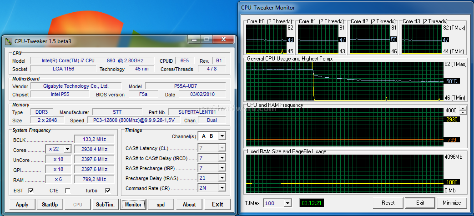Click the 50°C highest temperature readout

[x=452, y=81]
